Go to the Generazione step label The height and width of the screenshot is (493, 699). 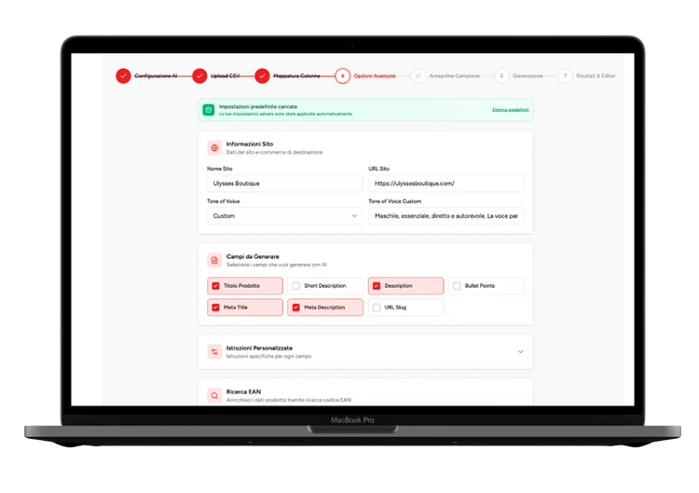pyautogui.click(x=528, y=75)
